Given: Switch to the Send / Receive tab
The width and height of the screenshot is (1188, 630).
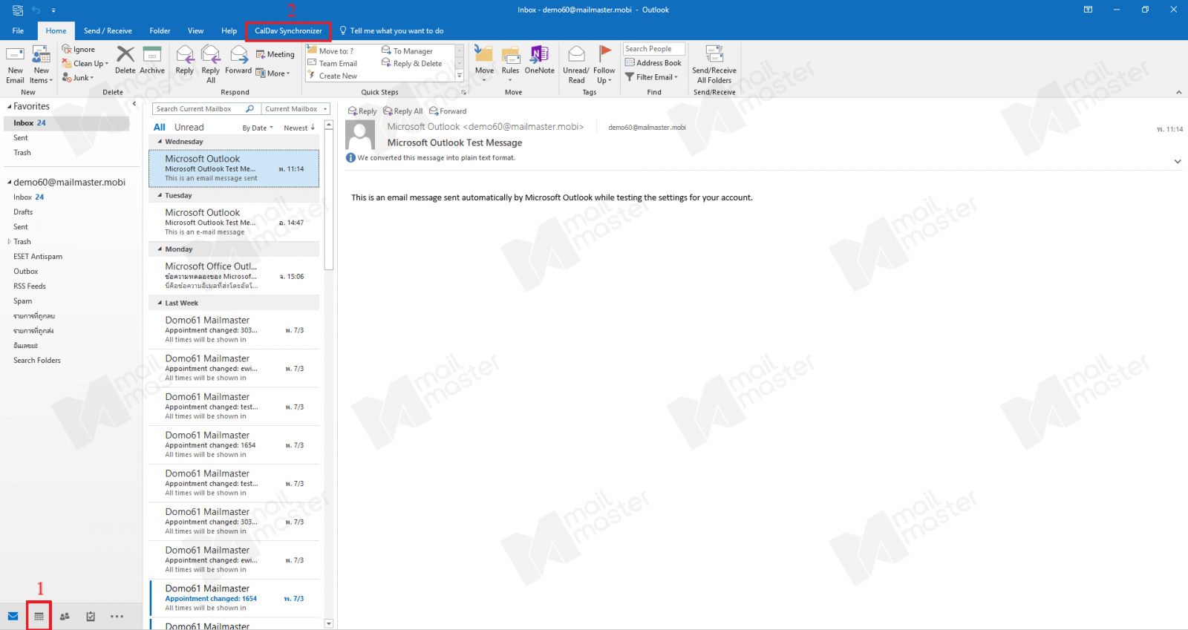Looking at the screenshot, I should [108, 30].
